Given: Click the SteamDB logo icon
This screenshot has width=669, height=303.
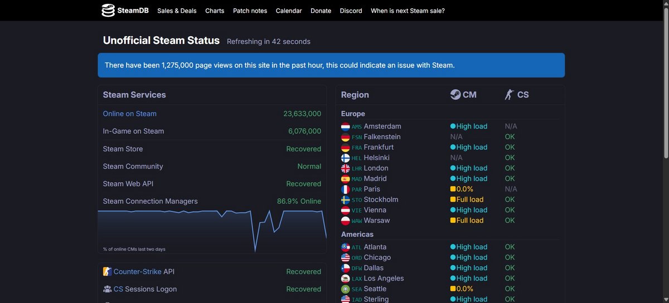Looking at the screenshot, I should [108, 11].
